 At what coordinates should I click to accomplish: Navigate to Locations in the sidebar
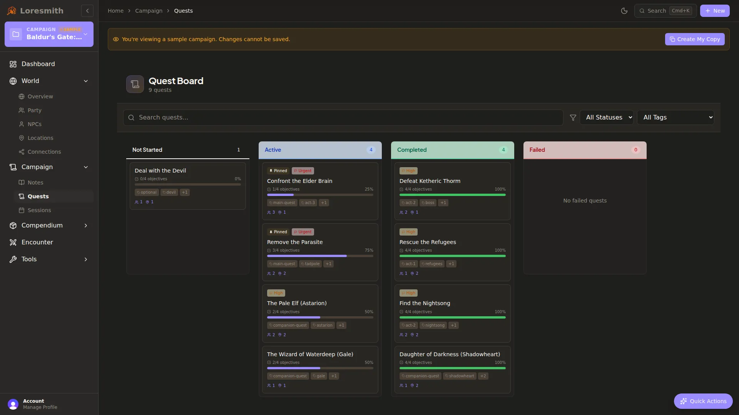[40, 138]
